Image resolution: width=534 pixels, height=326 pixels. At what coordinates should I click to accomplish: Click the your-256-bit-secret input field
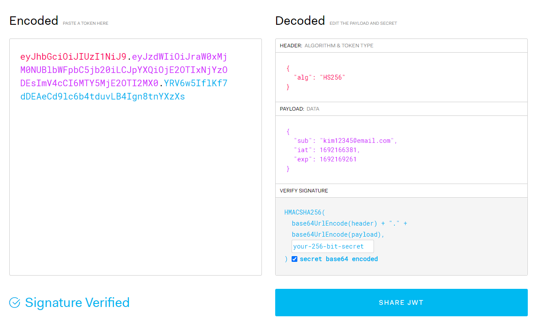pos(333,246)
